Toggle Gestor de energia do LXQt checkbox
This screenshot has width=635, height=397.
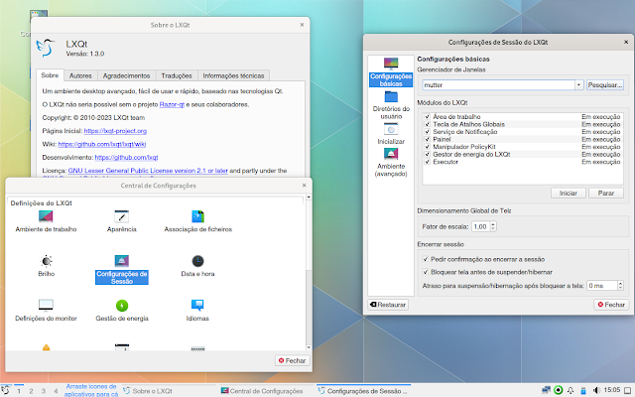(427, 155)
